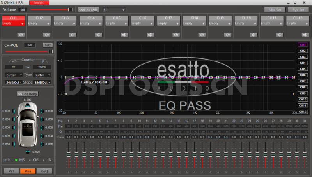Toggle CH12 curve display on graph side
This screenshot has height=177, width=312.
303,112
